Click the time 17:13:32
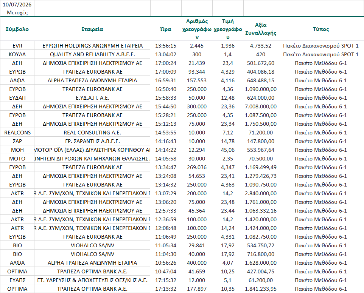Screen dimensions: 364x293 166,289
